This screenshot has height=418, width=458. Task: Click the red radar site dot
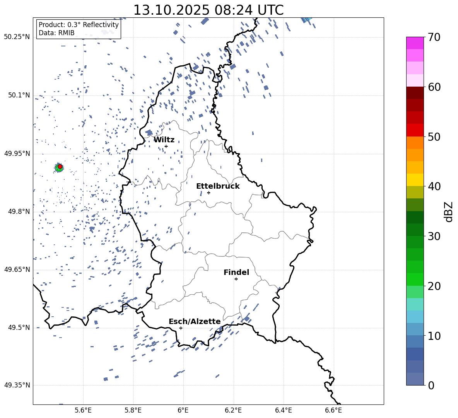click(x=60, y=166)
